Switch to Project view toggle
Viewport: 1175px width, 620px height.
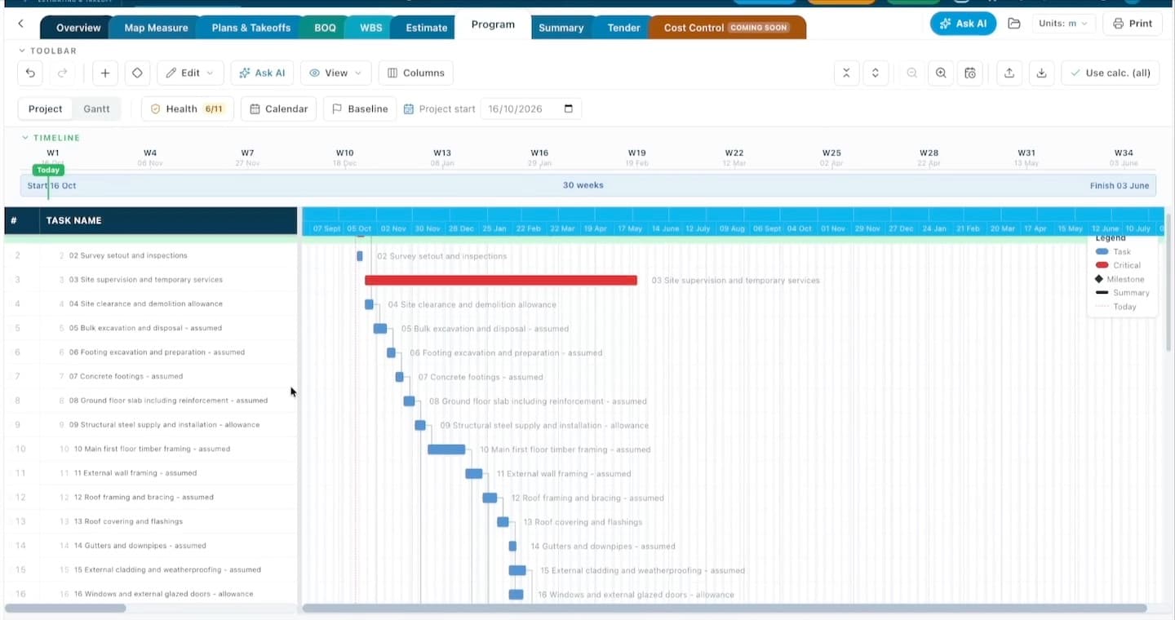tap(45, 108)
